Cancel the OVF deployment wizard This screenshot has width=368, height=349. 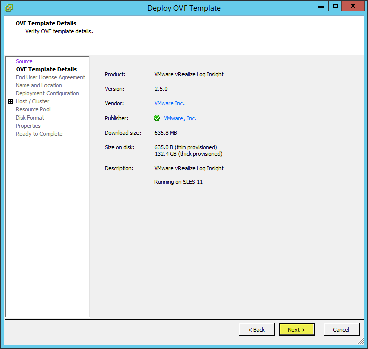pos(341,329)
